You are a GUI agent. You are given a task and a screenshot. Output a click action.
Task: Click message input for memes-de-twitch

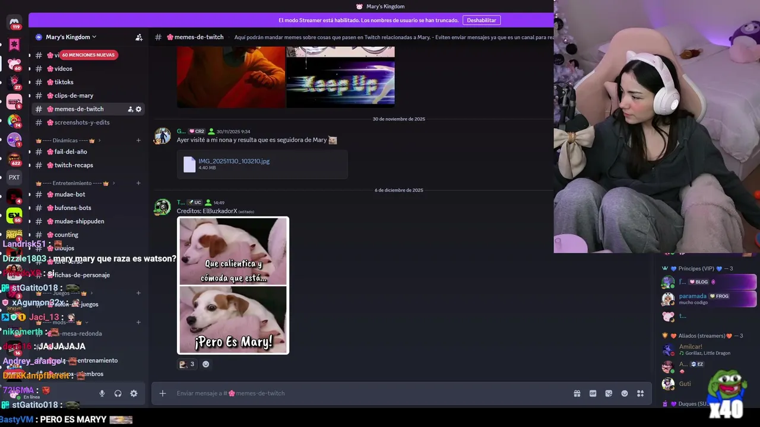coord(371,393)
